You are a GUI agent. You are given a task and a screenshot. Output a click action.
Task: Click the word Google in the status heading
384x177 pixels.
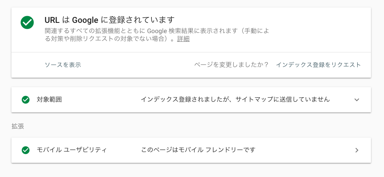[85, 20]
